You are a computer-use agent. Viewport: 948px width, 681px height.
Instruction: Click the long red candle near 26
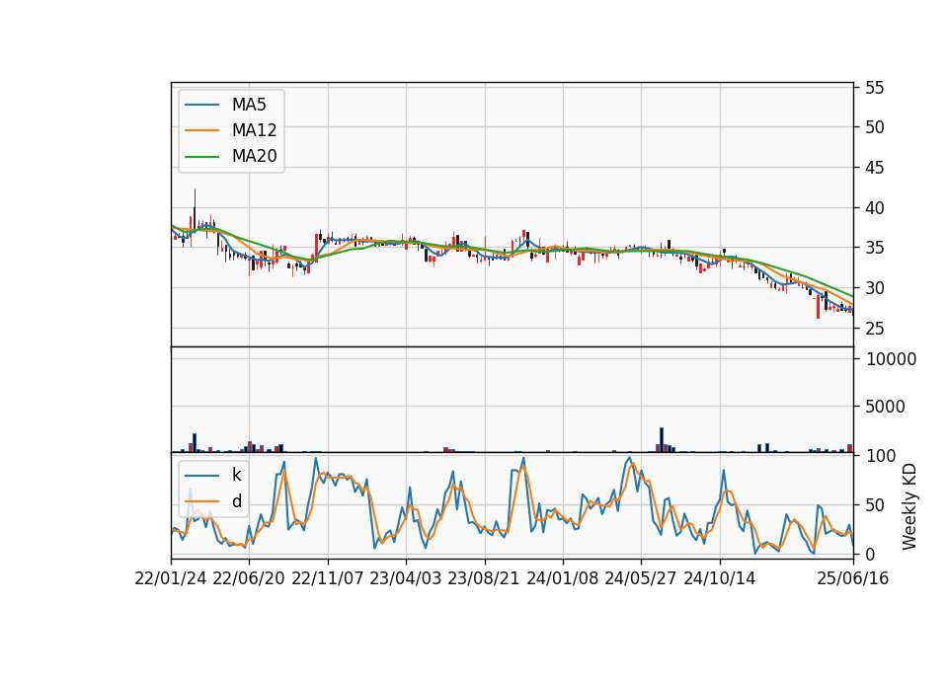click(818, 306)
